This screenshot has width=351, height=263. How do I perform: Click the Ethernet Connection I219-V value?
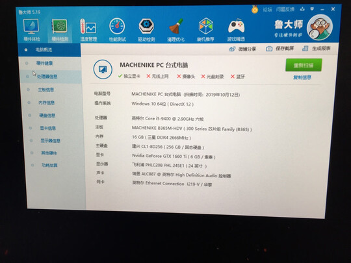point(172,184)
